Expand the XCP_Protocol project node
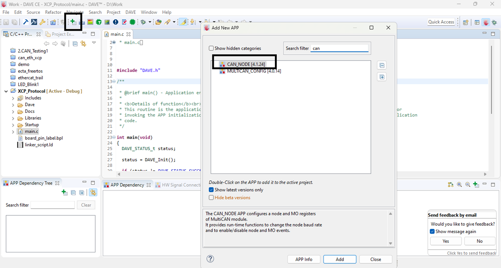This screenshot has height=268, width=501. (x=6, y=91)
